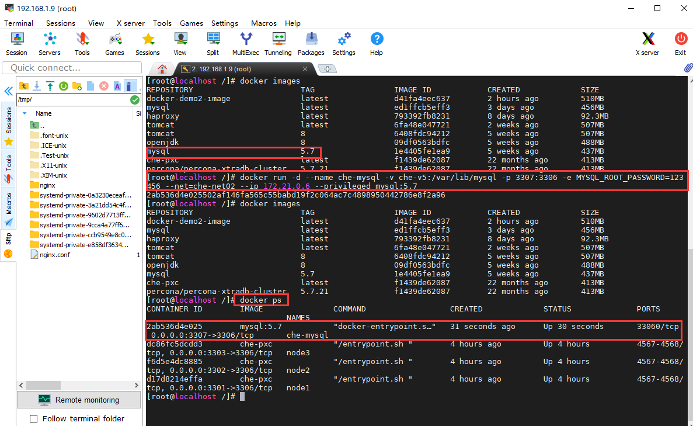Toggle Name column sort arrow
This screenshot has width=693, height=426.
(x=25, y=114)
